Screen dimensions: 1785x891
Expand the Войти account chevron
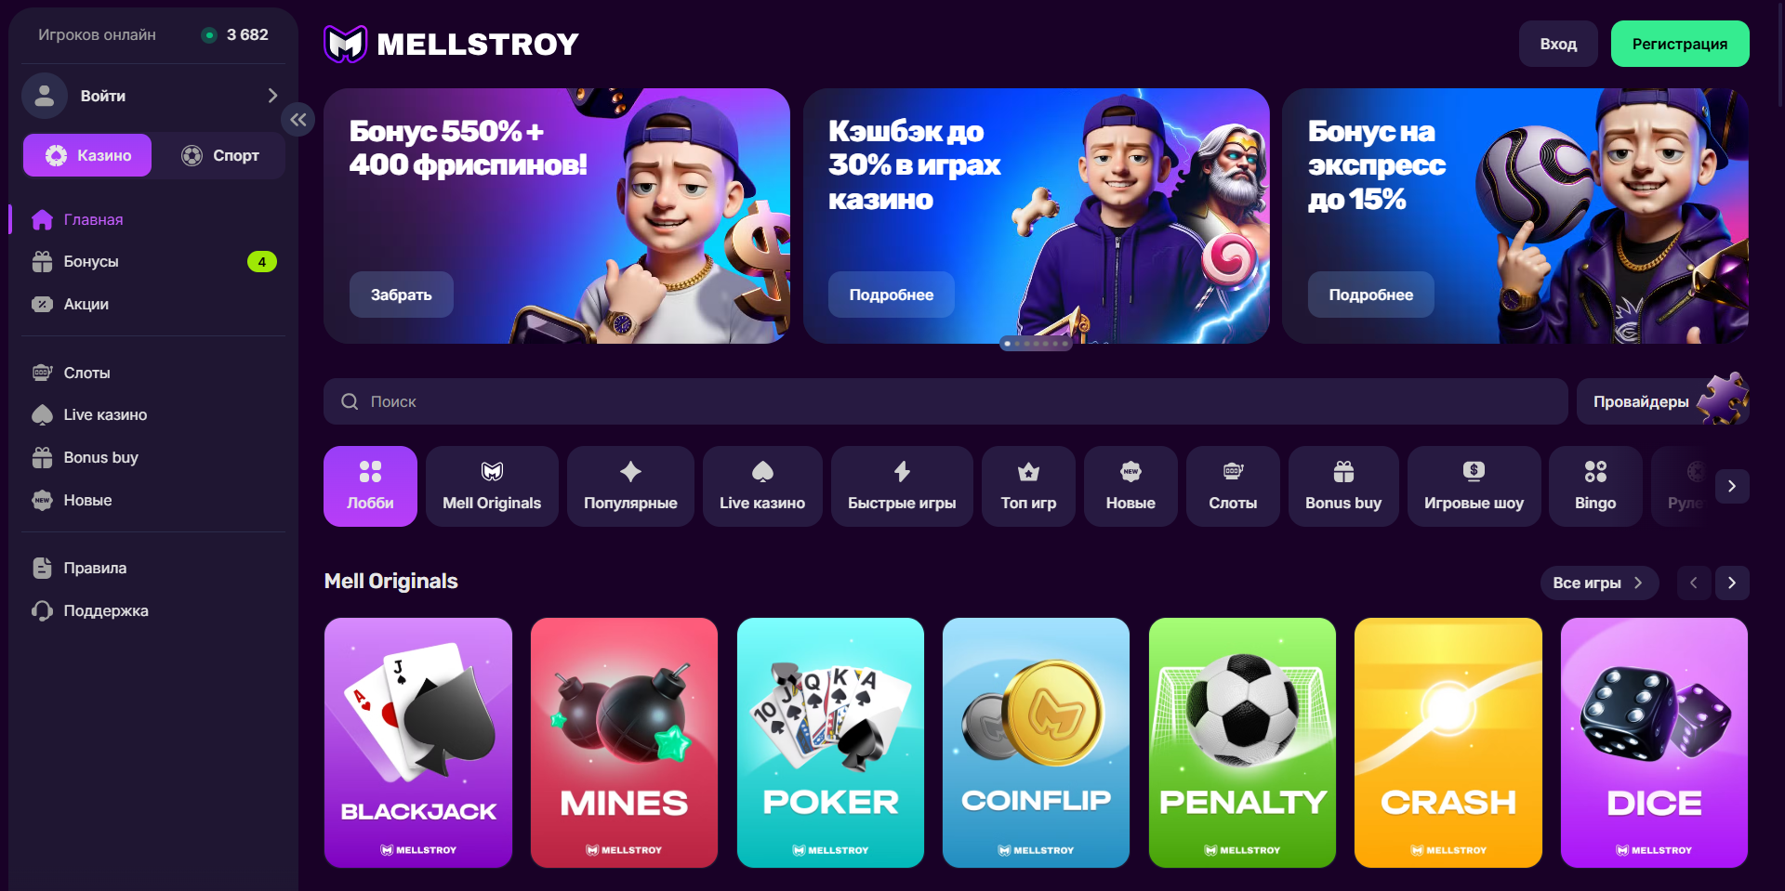272,96
